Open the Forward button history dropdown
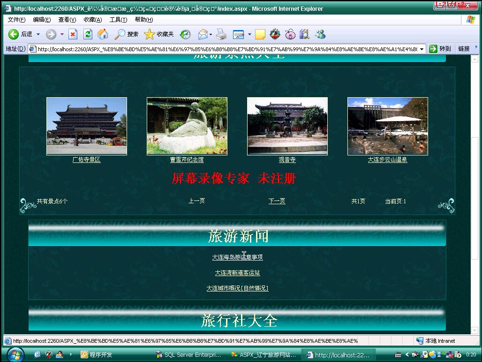The width and height of the screenshot is (482, 362). tap(62, 34)
